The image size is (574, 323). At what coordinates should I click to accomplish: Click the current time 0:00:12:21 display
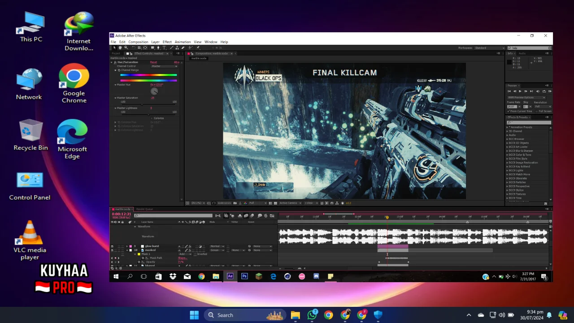pos(122,214)
